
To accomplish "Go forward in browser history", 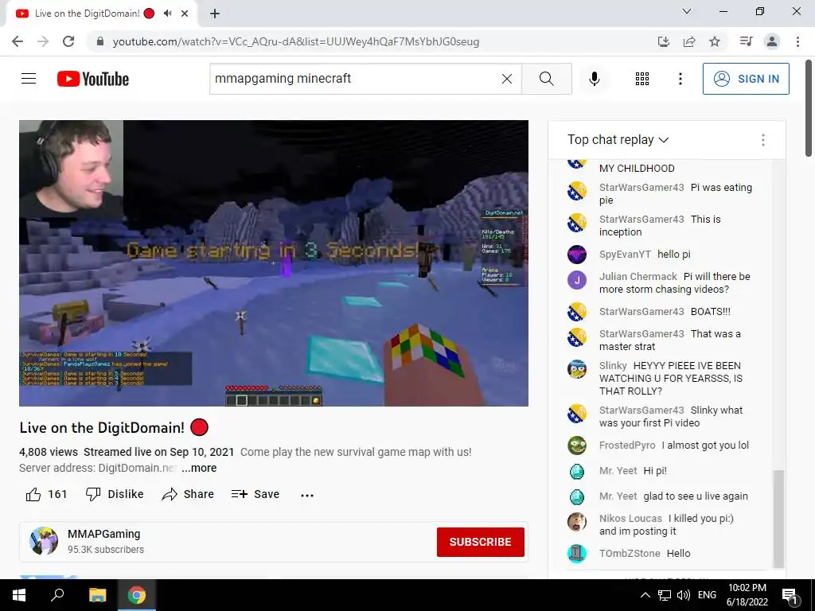I will (43, 41).
